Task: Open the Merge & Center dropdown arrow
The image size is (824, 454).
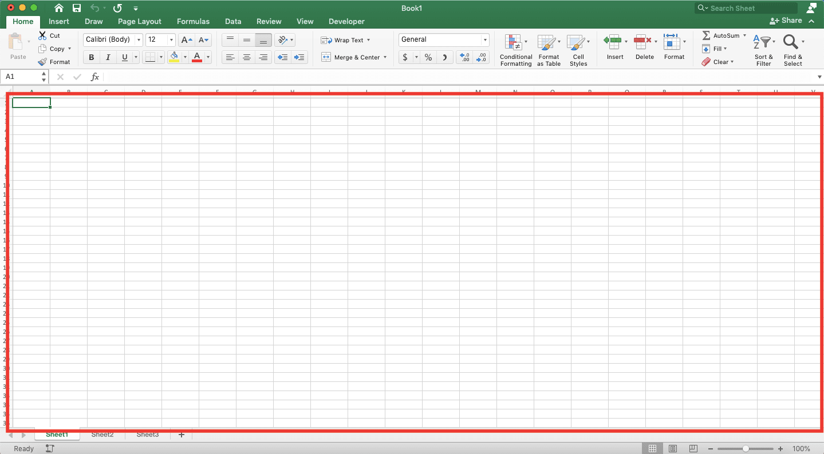Action: pyautogui.click(x=385, y=57)
